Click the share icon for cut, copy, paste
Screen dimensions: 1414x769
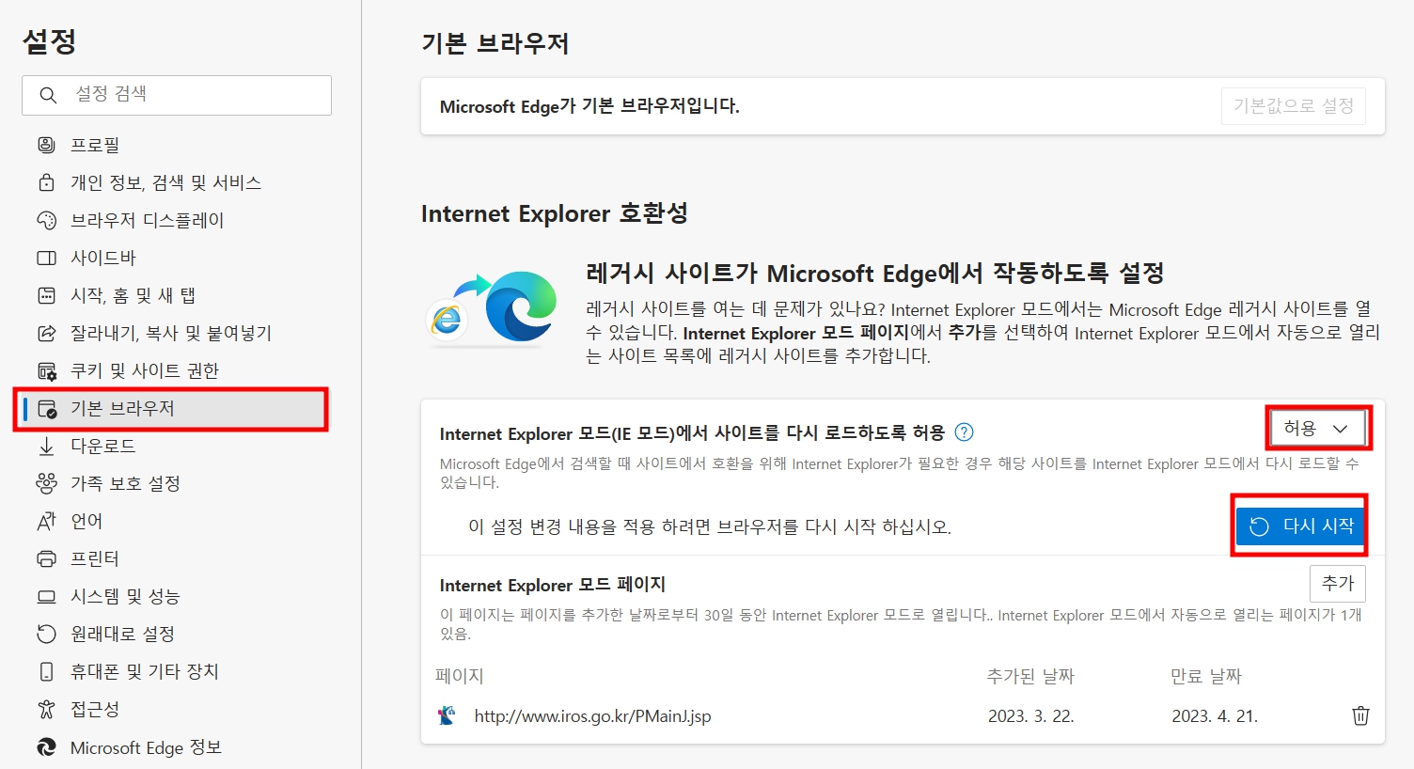[x=46, y=333]
